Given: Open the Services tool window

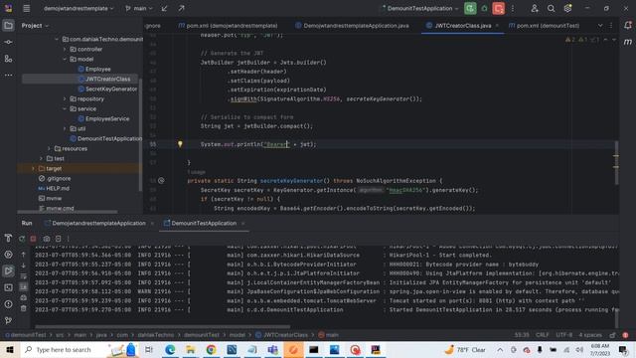Looking at the screenshot, I should pyautogui.click(x=8, y=255).
